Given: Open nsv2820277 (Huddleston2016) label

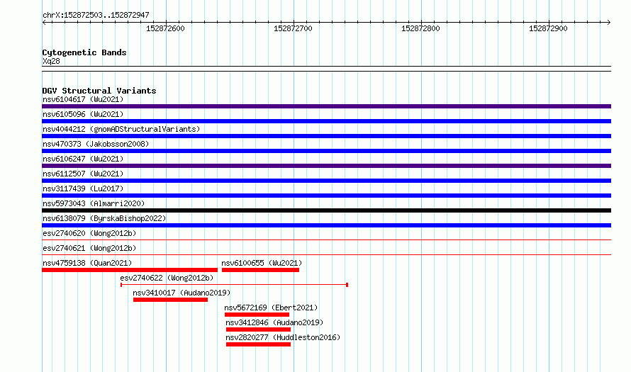Looking at the screenshot, I should (283, 337).
